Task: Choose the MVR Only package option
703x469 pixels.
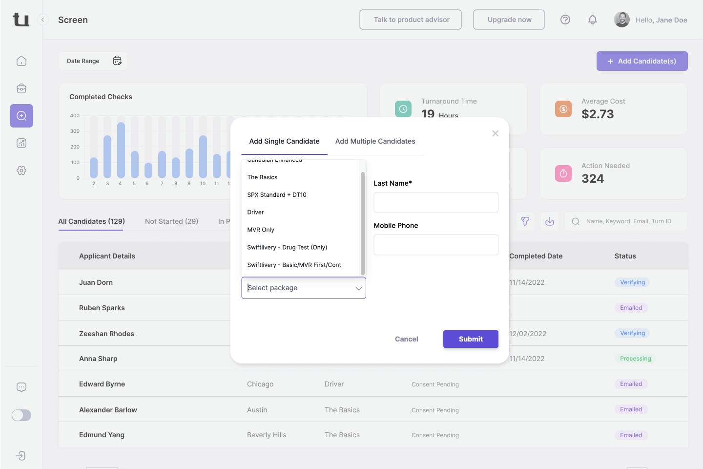Action: click(x=261, y=230)
